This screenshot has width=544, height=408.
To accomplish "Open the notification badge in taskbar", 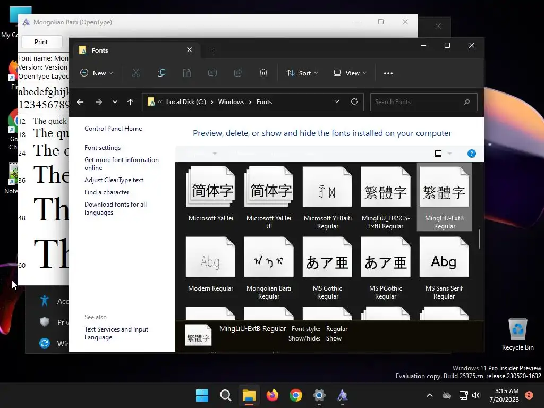I will (x=529, y=395).
